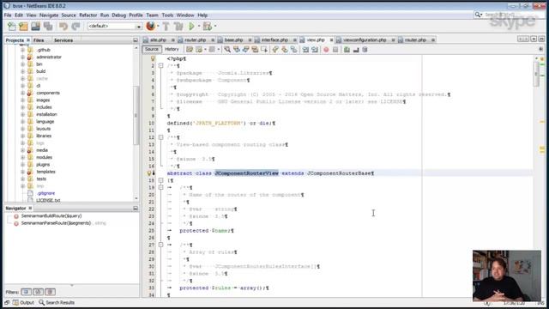The width and height of the screenshot is (549, 309).
Task: Select SeminarmanParseRoute($segments) in Navigator
Action: point(56,223)
